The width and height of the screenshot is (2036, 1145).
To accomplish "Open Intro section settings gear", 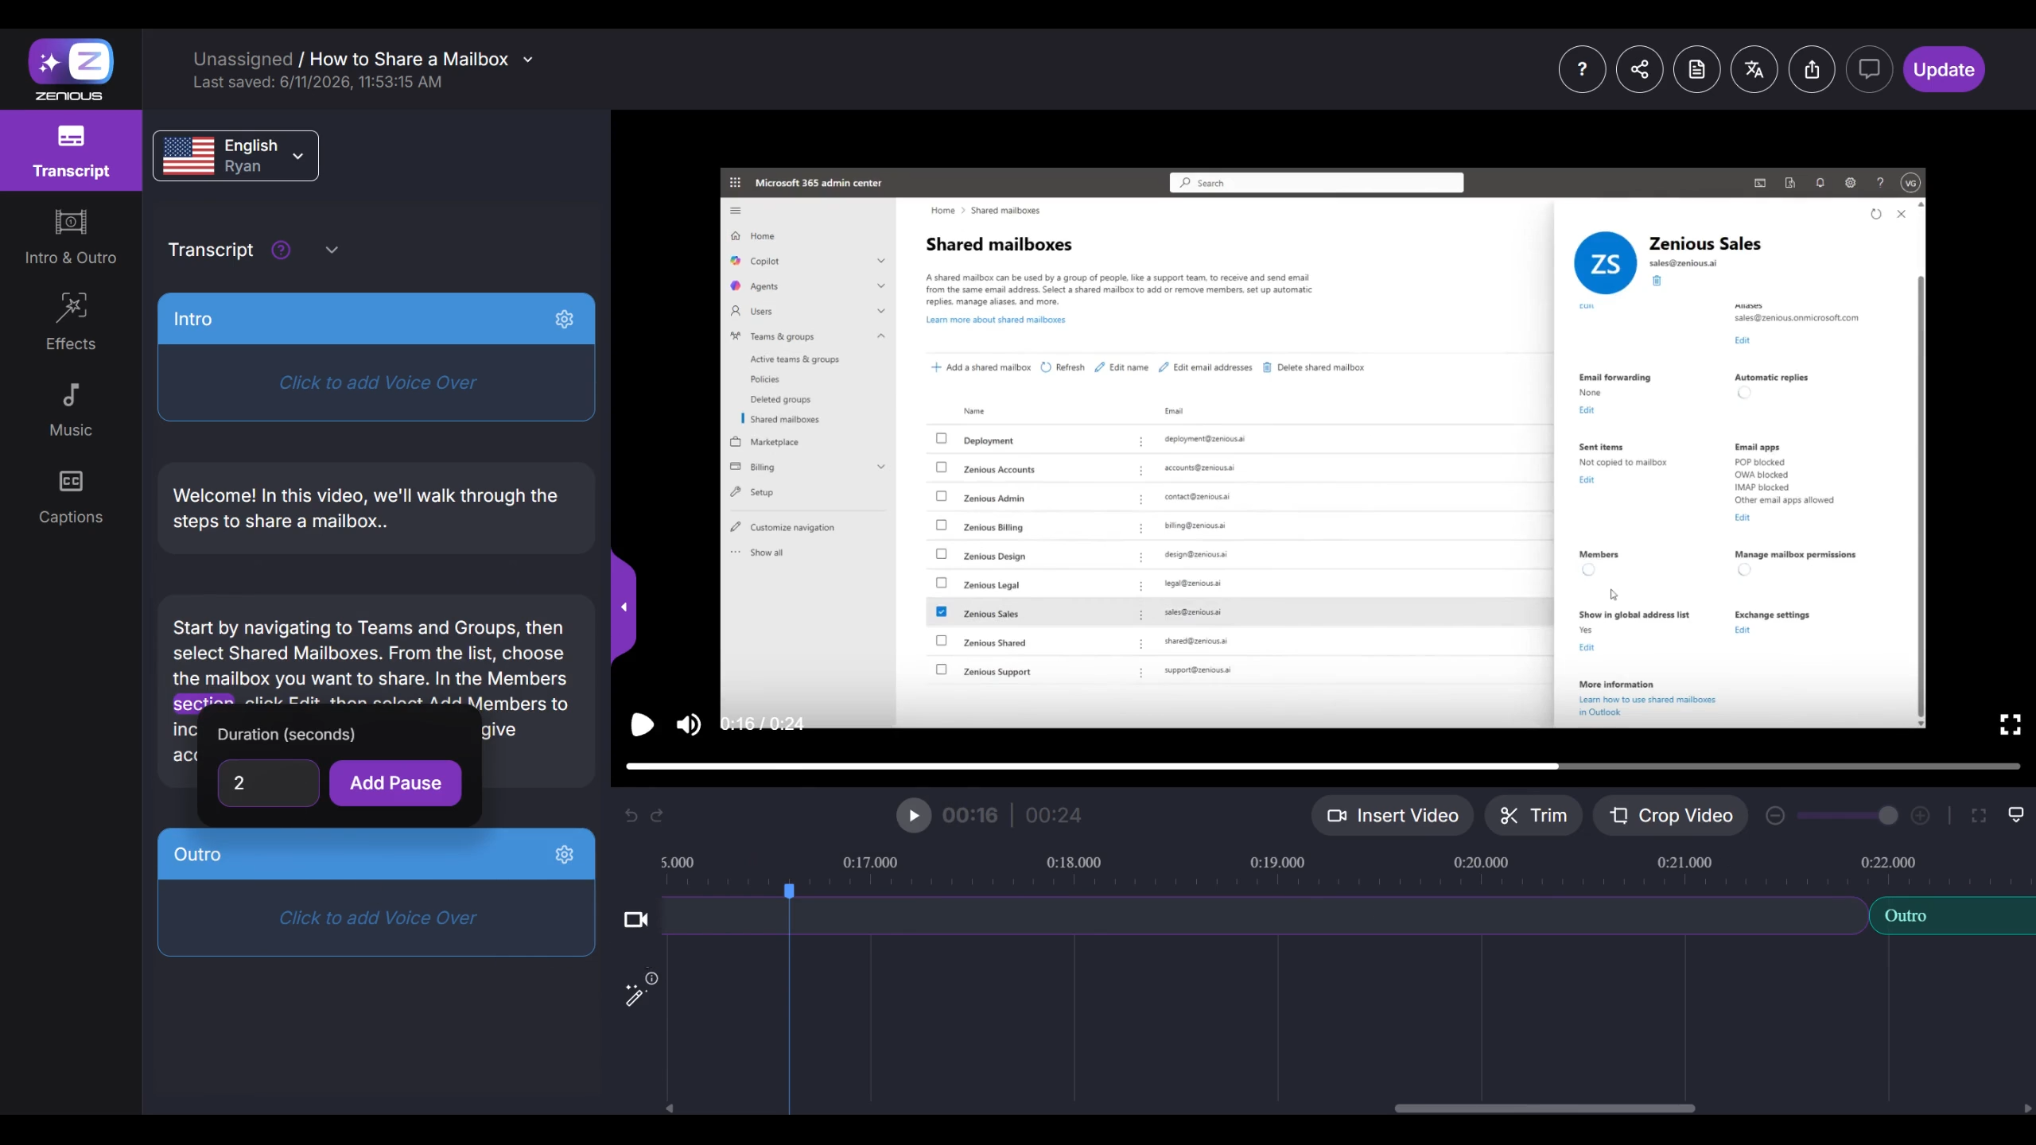I will tap(564, 319).
